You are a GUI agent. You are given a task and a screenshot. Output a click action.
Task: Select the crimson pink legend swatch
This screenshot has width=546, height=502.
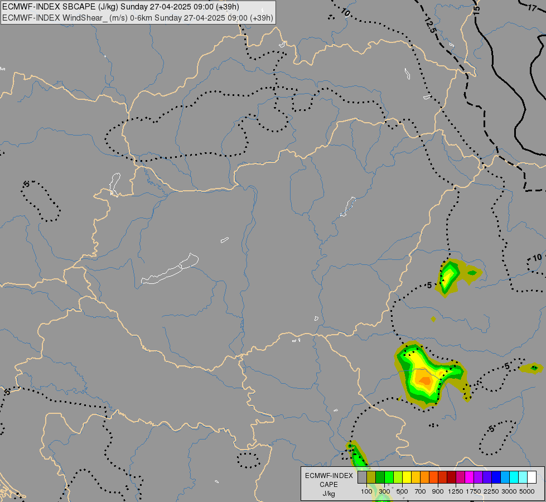point(460,477)
